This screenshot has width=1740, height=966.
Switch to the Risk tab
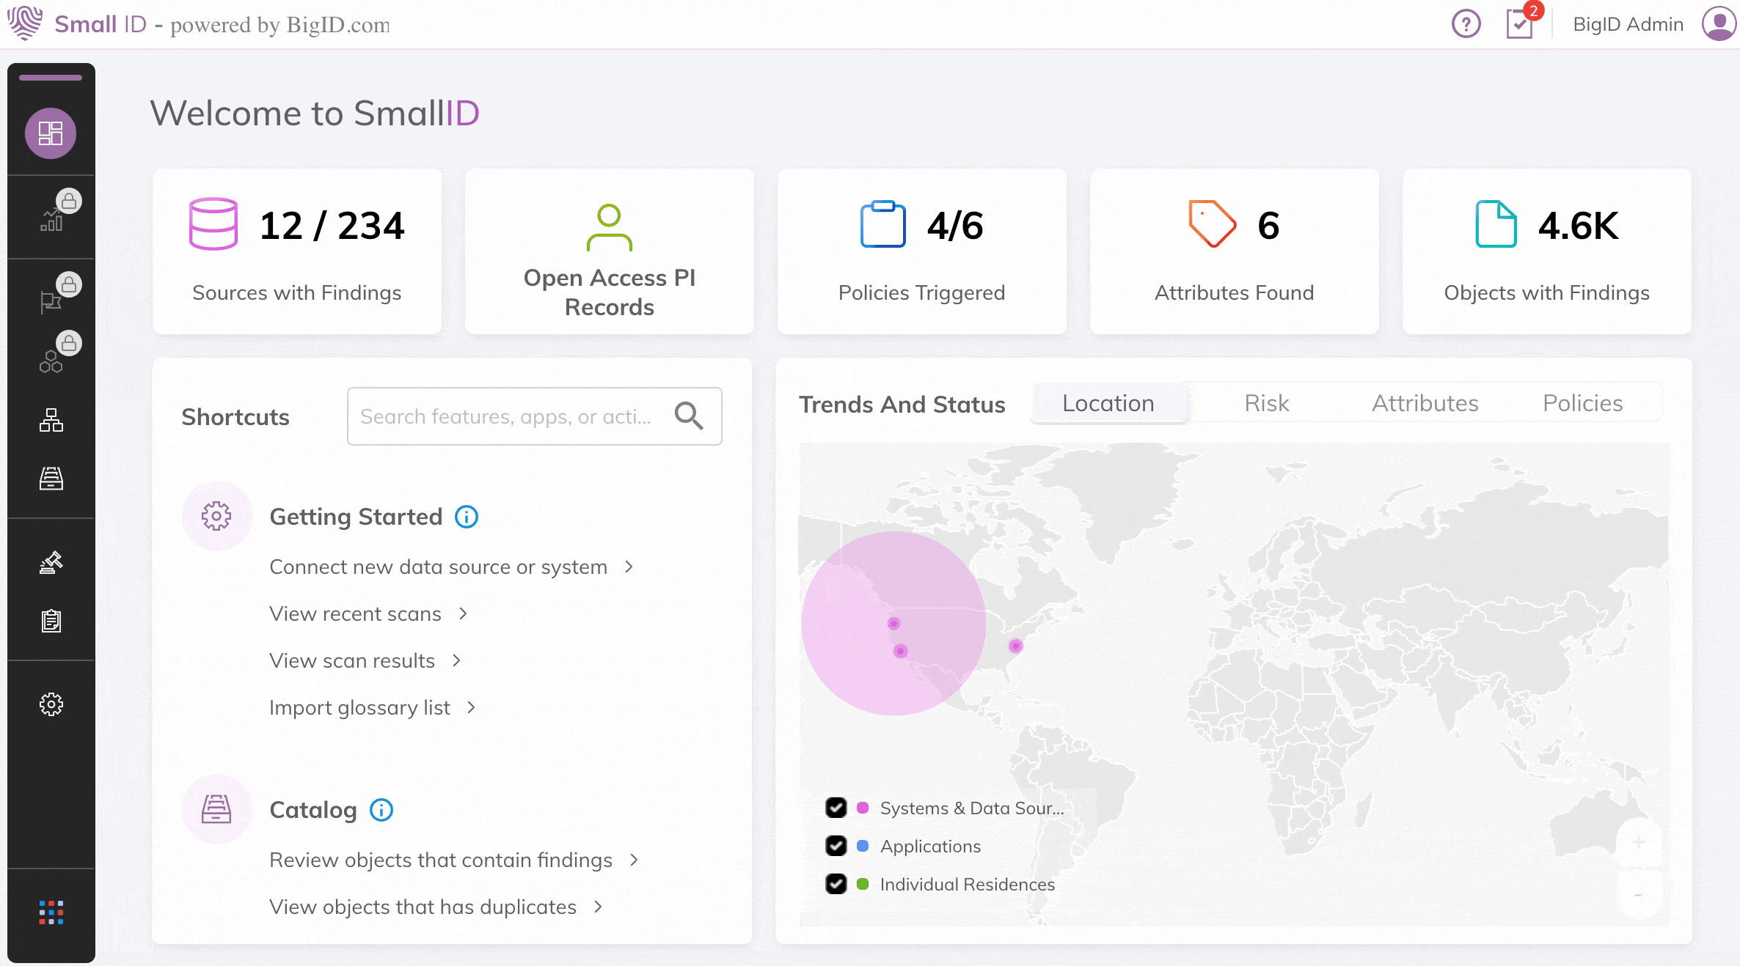pos(1267,403)
